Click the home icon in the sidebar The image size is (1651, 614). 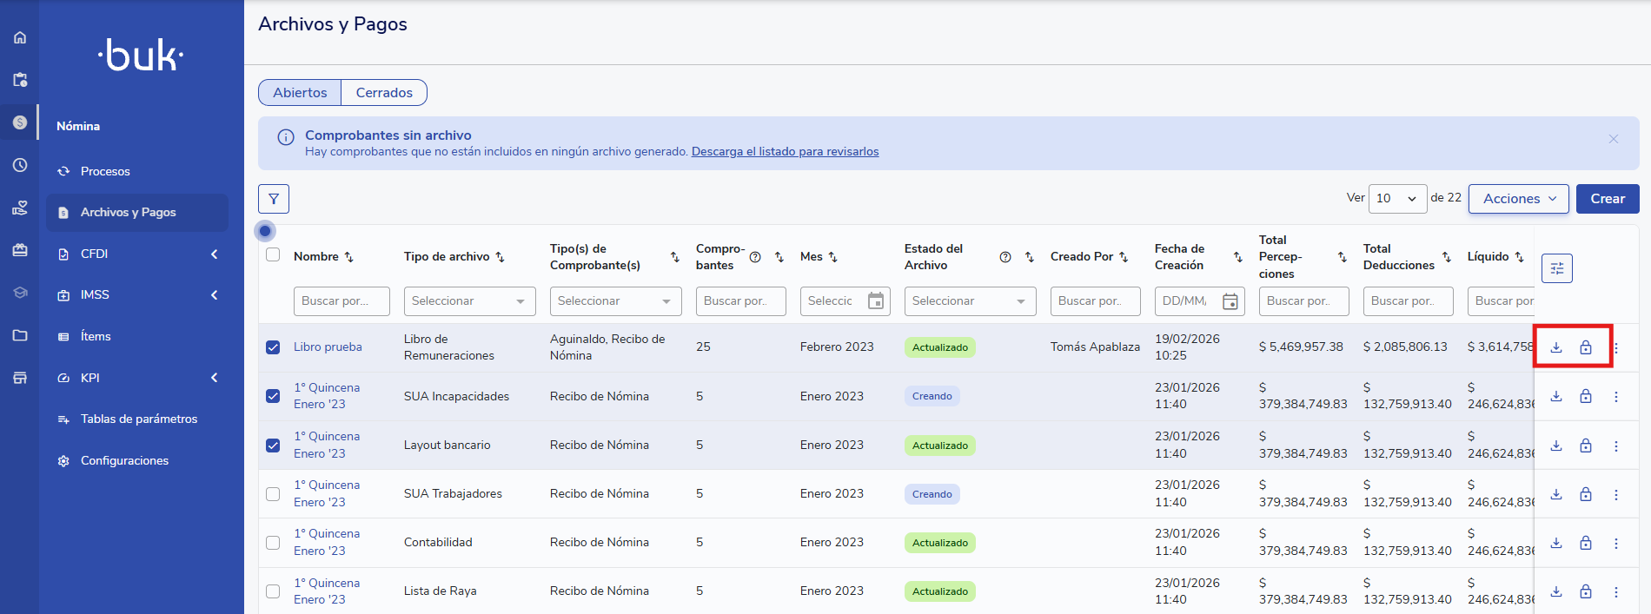pos(20,37)
